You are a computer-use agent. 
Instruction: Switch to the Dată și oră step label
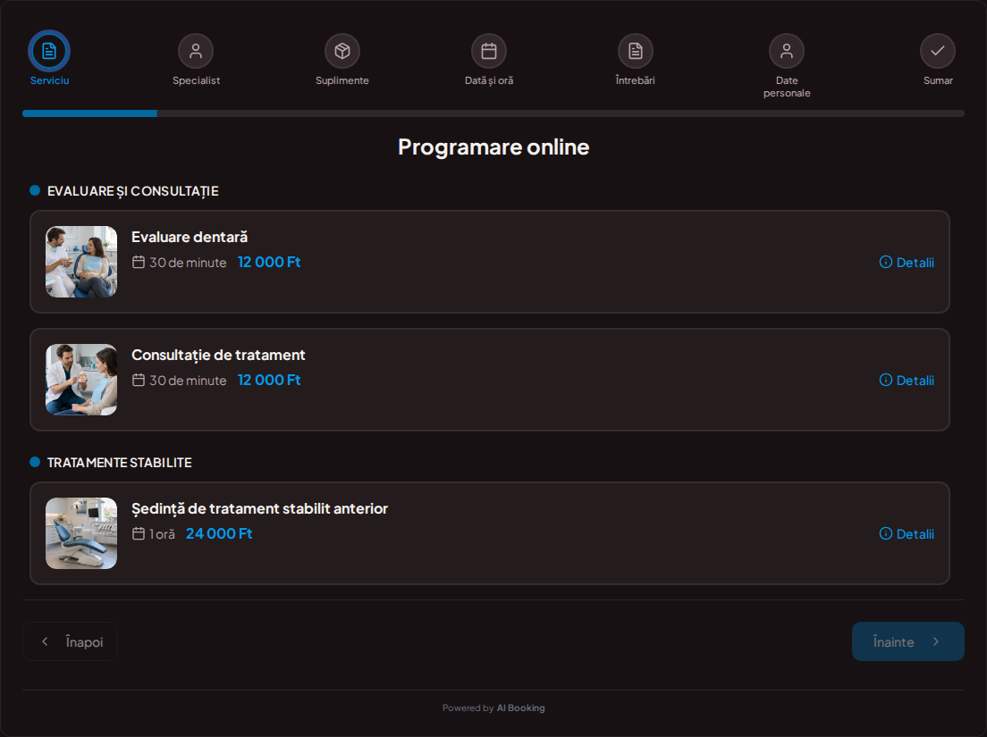click(489, 80)
